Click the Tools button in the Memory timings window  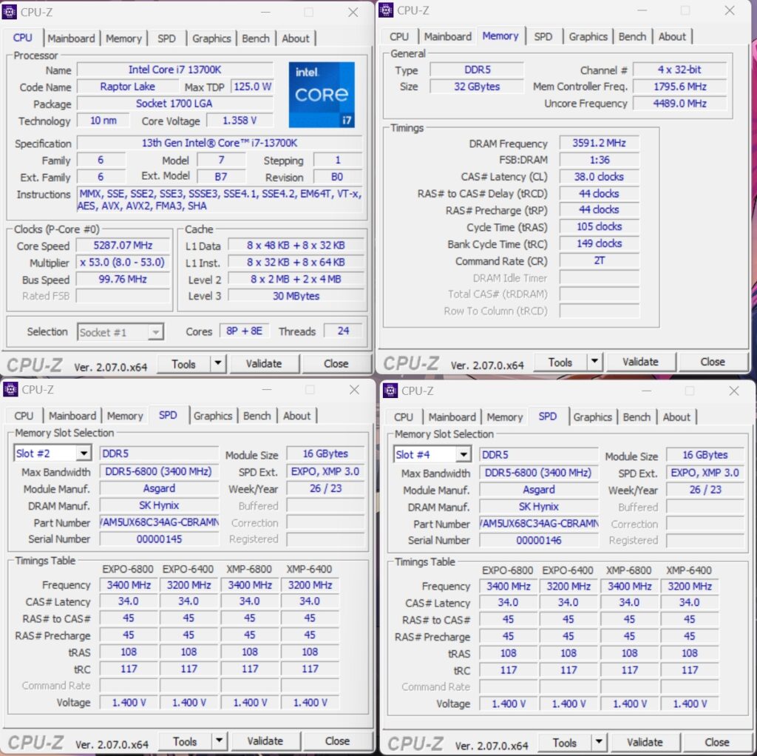tap(560, 362)
